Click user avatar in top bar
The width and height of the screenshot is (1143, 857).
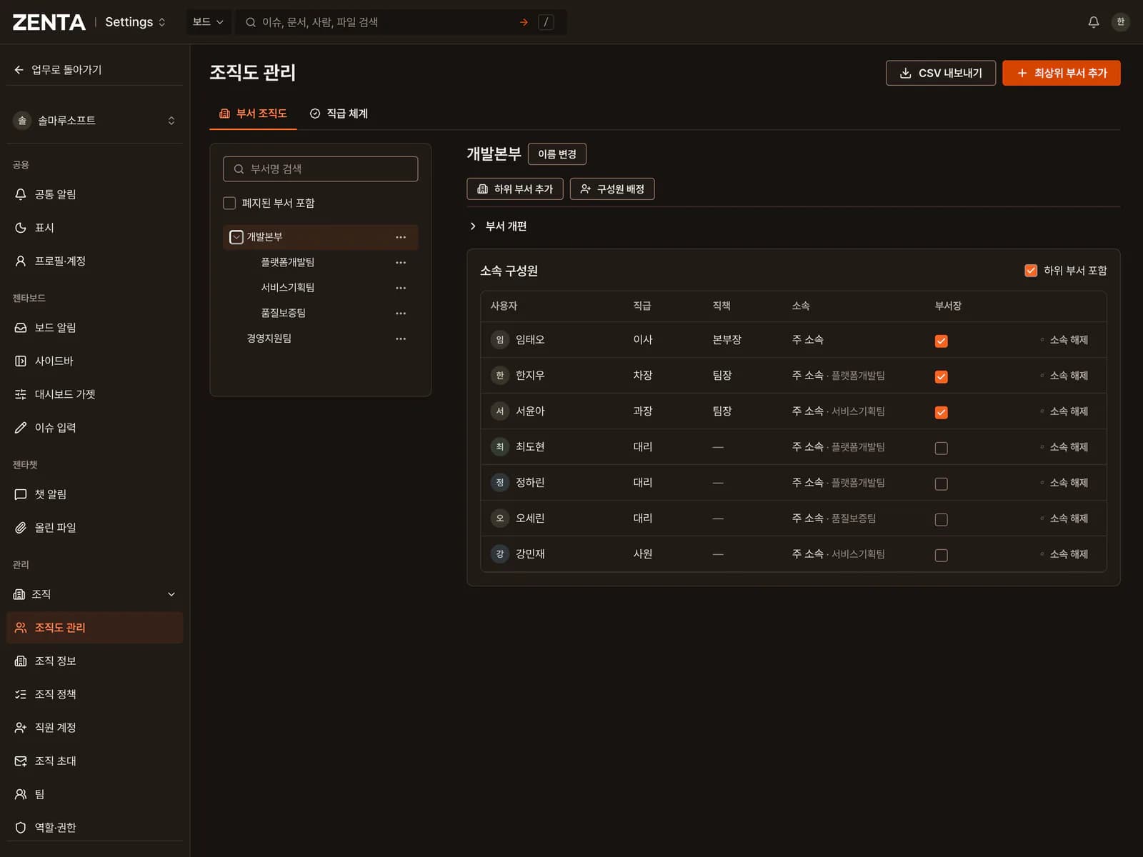tap(1120, 22)
